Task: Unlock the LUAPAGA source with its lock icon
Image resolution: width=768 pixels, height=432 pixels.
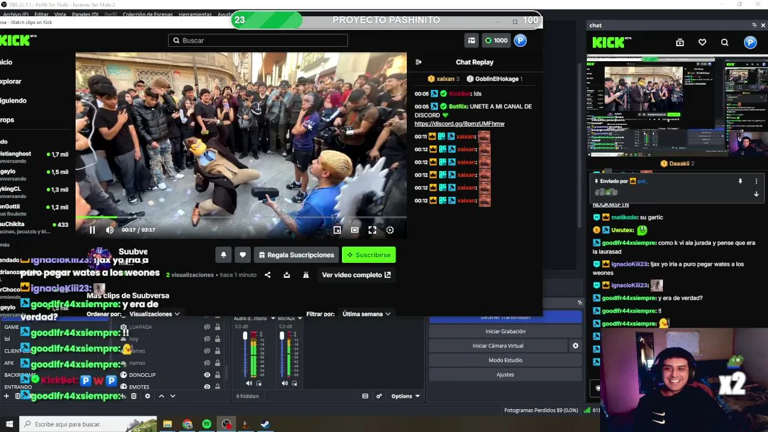Action: pos(217,327)
